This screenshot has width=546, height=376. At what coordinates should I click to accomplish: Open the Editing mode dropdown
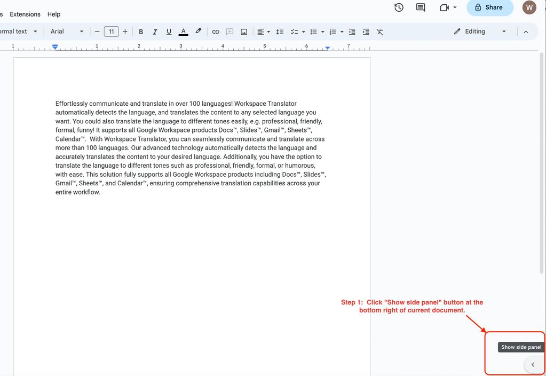click(480, 32)
